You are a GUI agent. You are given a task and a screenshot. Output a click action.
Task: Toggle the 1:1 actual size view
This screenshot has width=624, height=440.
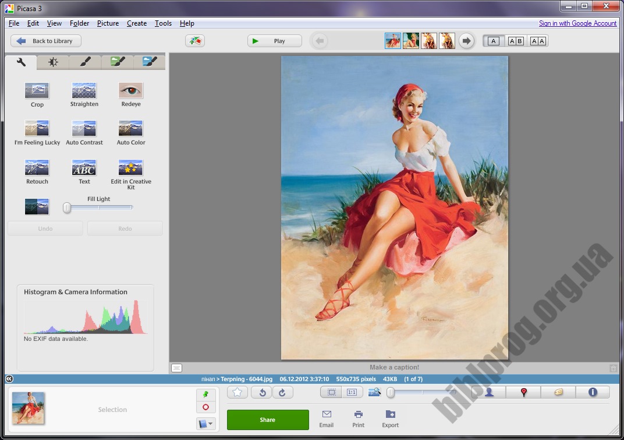point(352,392)
